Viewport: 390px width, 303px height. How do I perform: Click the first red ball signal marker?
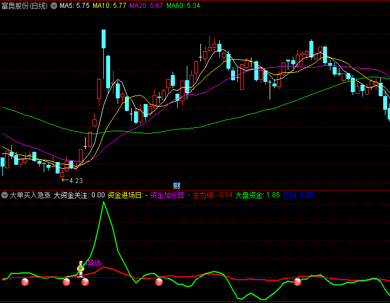(x=25, y=282)
